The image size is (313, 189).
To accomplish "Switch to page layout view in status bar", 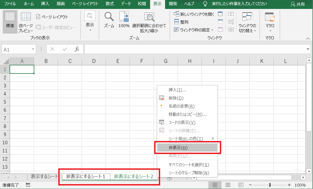I will [x=228, y=185].
